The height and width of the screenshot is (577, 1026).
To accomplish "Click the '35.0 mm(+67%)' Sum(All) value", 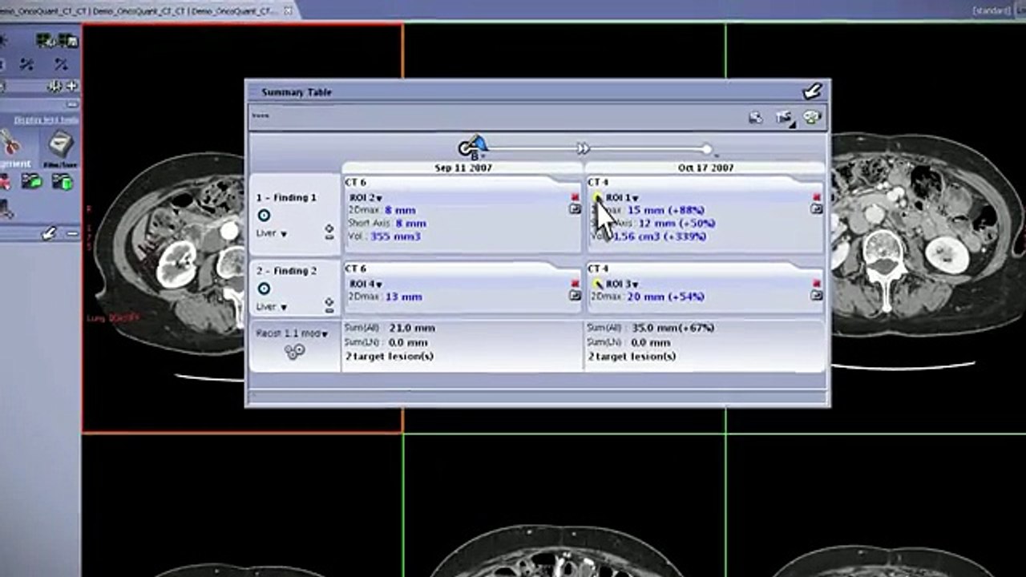I will tap(673, 328).
